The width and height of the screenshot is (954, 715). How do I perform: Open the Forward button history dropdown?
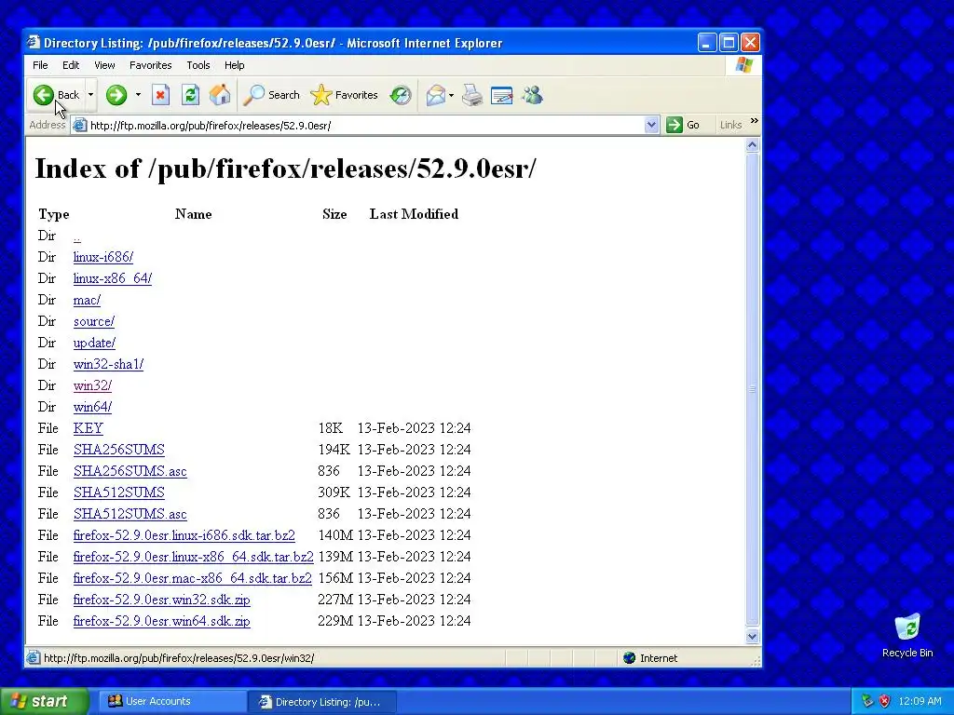point(138,95)
